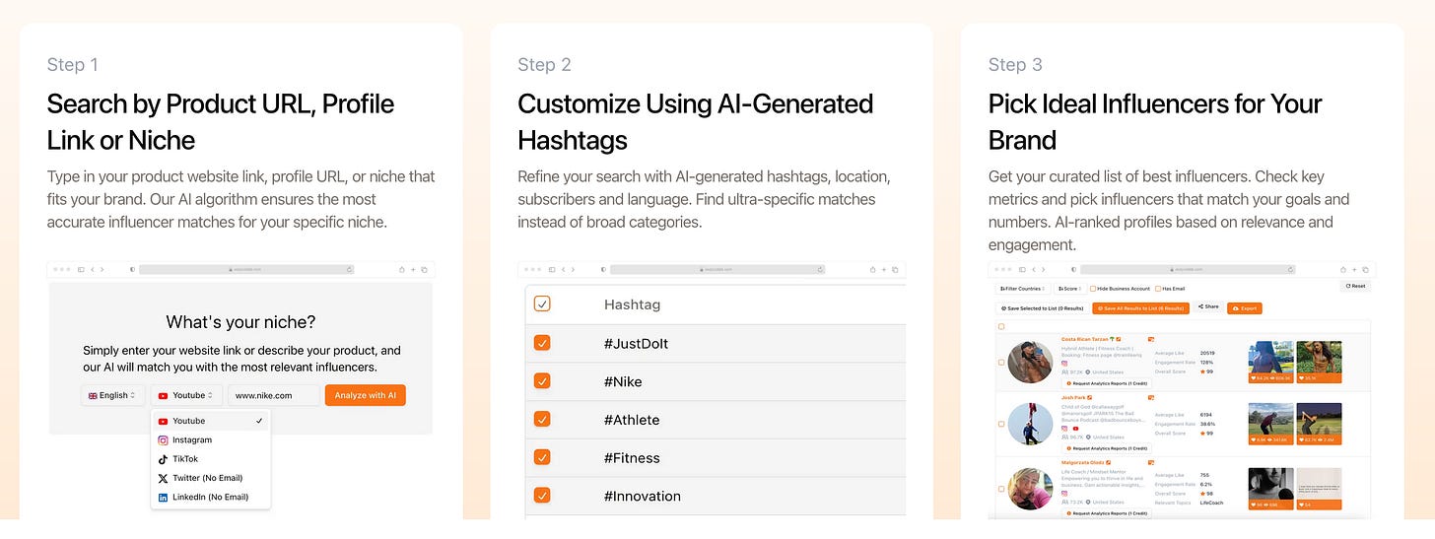Click the Youtube checkmark icon in list

click(259, 421)
